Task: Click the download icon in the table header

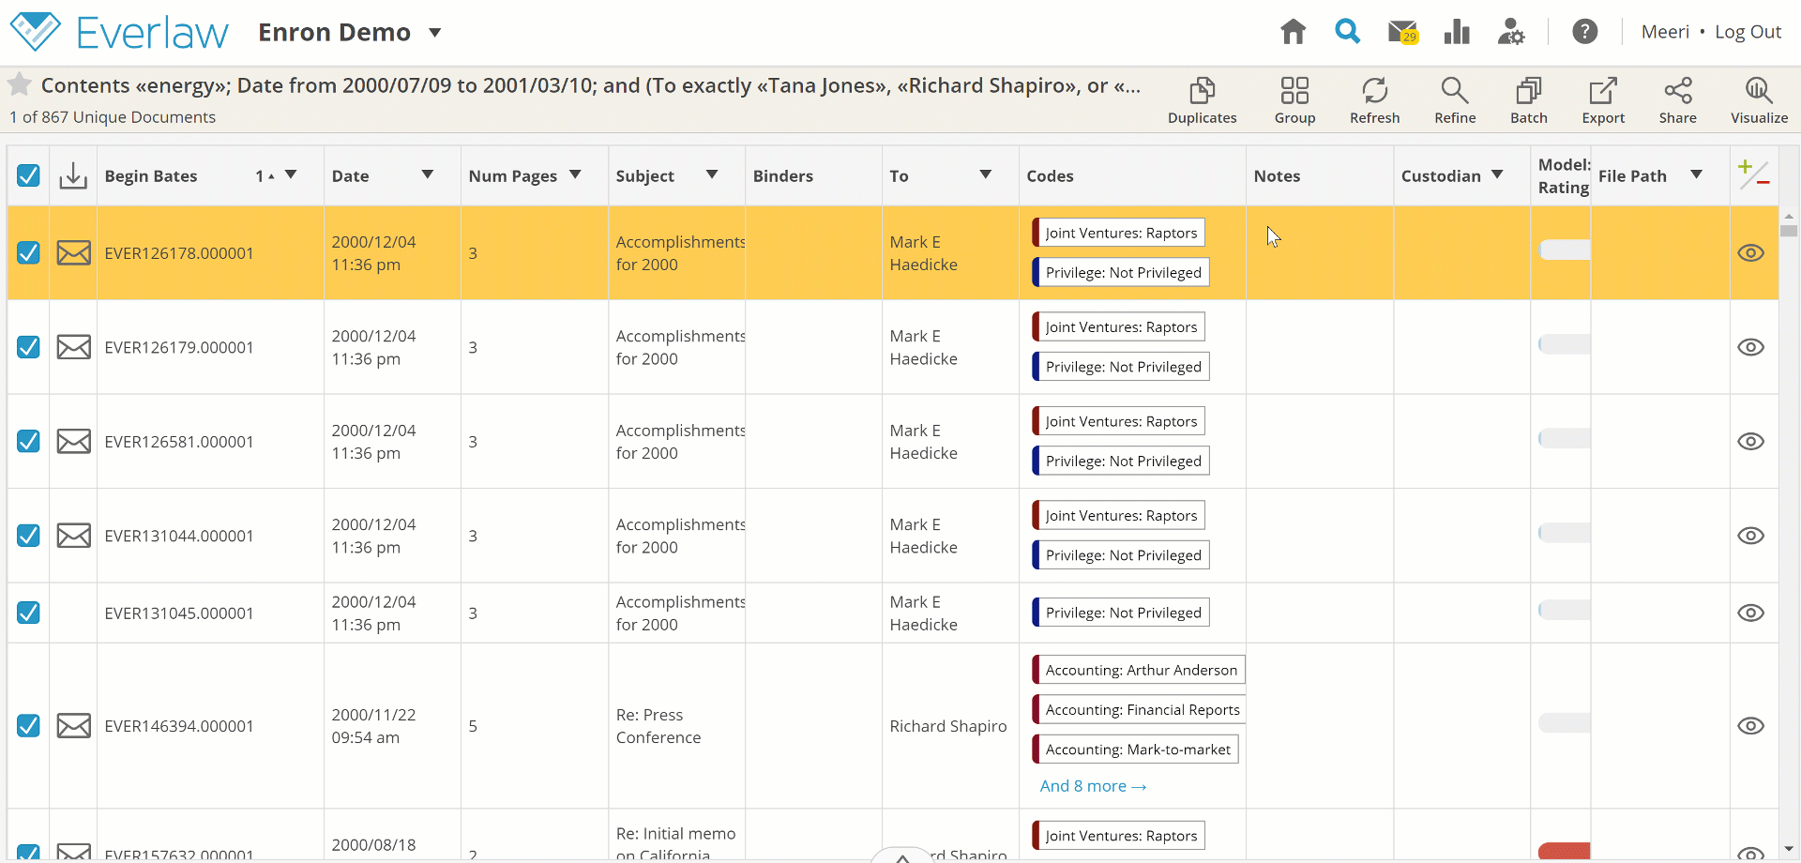Action: 73,175
